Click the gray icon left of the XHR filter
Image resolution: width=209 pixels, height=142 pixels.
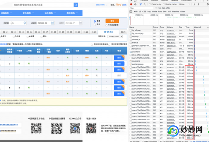[x=131, y=12]
